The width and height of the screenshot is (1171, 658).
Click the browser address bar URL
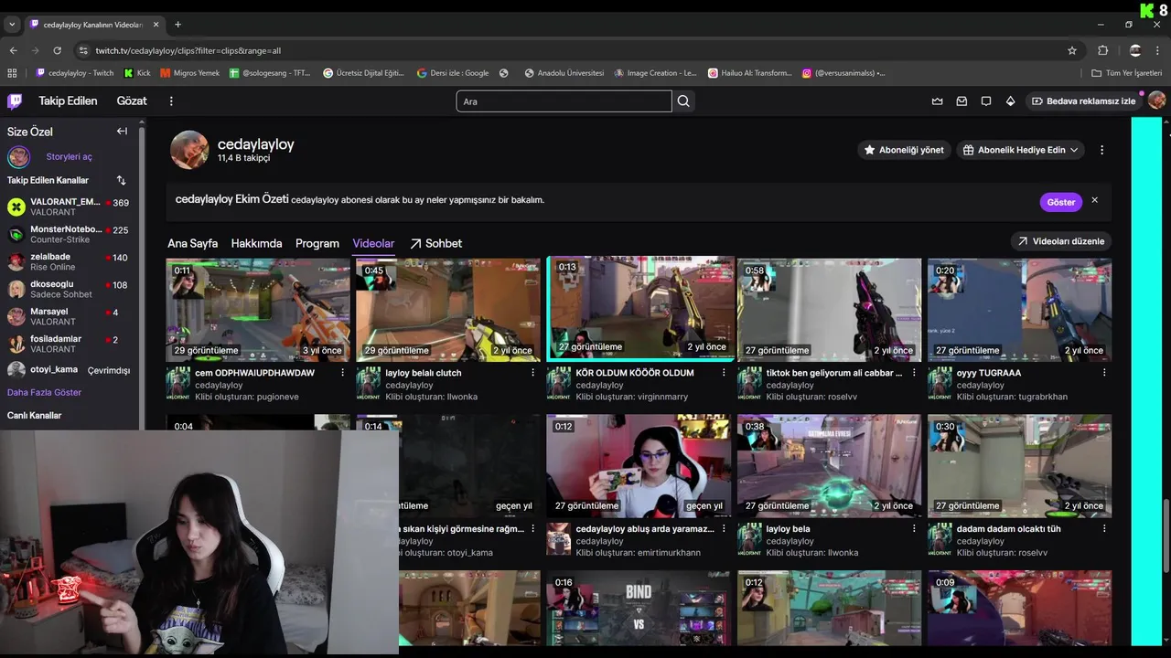tap(188, 50)
